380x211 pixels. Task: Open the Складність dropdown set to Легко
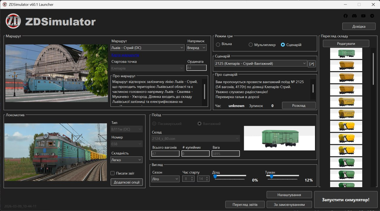point(126,160)
